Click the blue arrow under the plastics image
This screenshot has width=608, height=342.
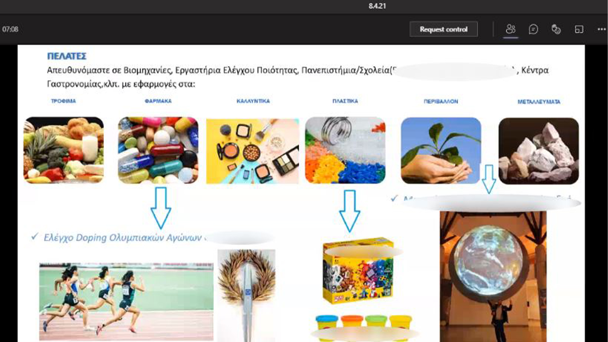[x=350, y=211]
